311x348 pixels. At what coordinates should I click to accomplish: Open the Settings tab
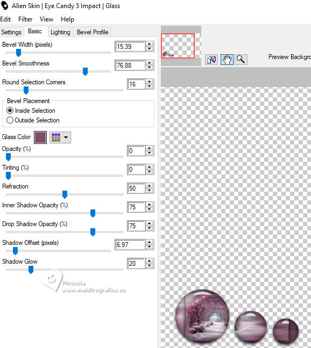pos(11,32)
